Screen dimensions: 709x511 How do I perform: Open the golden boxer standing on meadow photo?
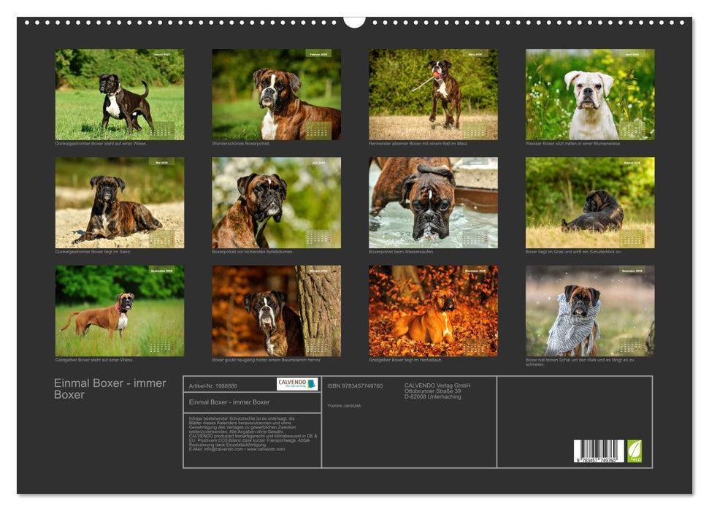tap(120, 310)
